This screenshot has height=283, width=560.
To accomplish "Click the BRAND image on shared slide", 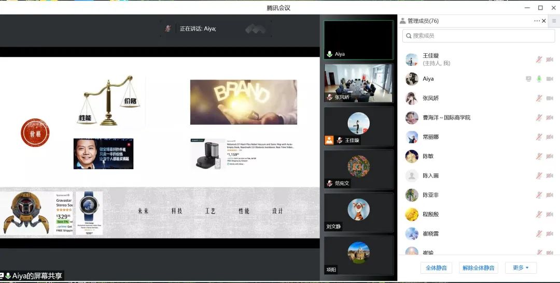I will point(244,102).
